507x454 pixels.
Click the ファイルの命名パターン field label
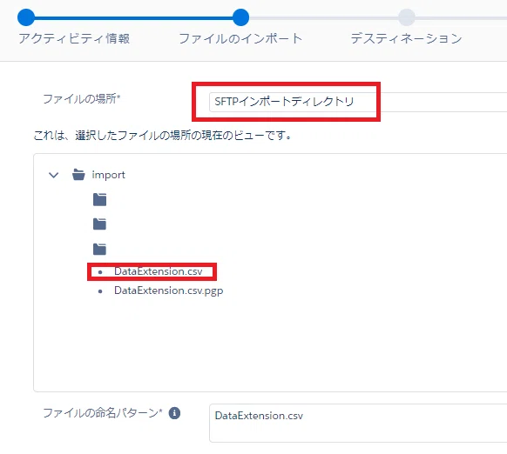103,413
